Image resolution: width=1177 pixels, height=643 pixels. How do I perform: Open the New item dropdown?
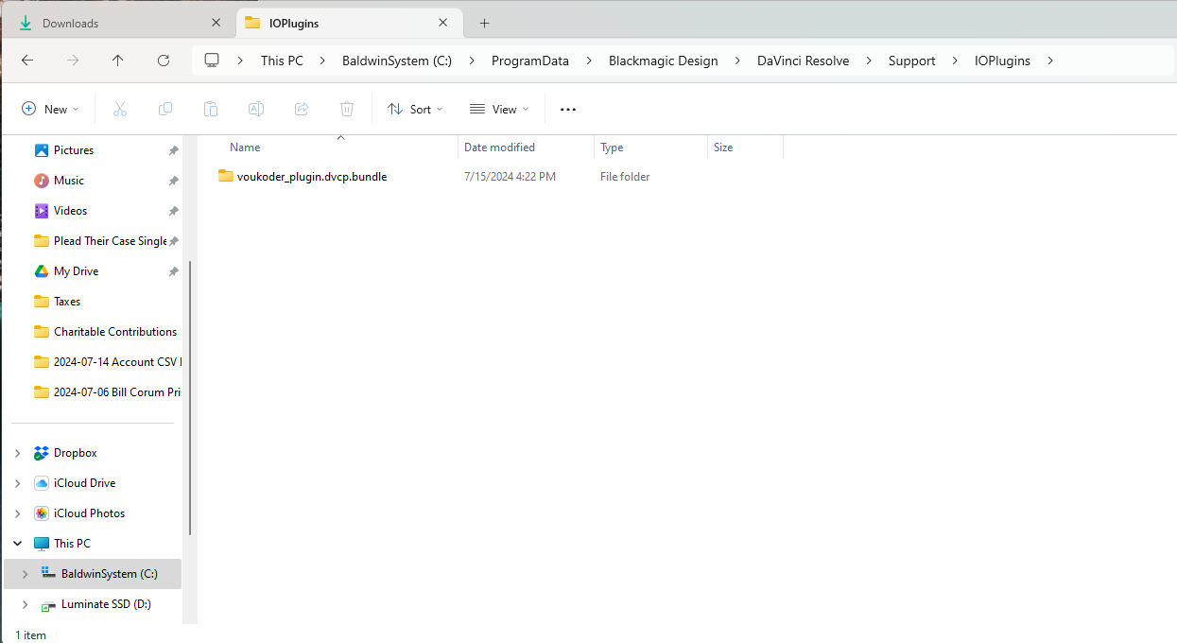(x=51, y=110)
